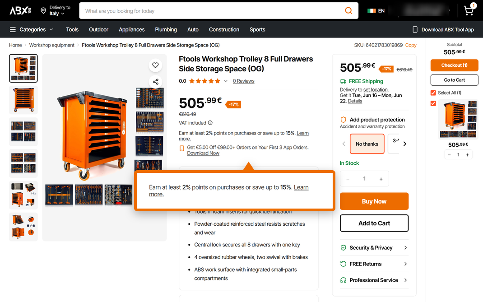Open the Construction menu

[x=224, y=30]
